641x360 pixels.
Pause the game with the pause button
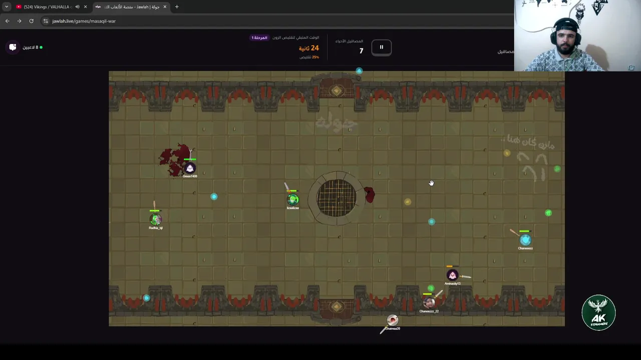381,47
